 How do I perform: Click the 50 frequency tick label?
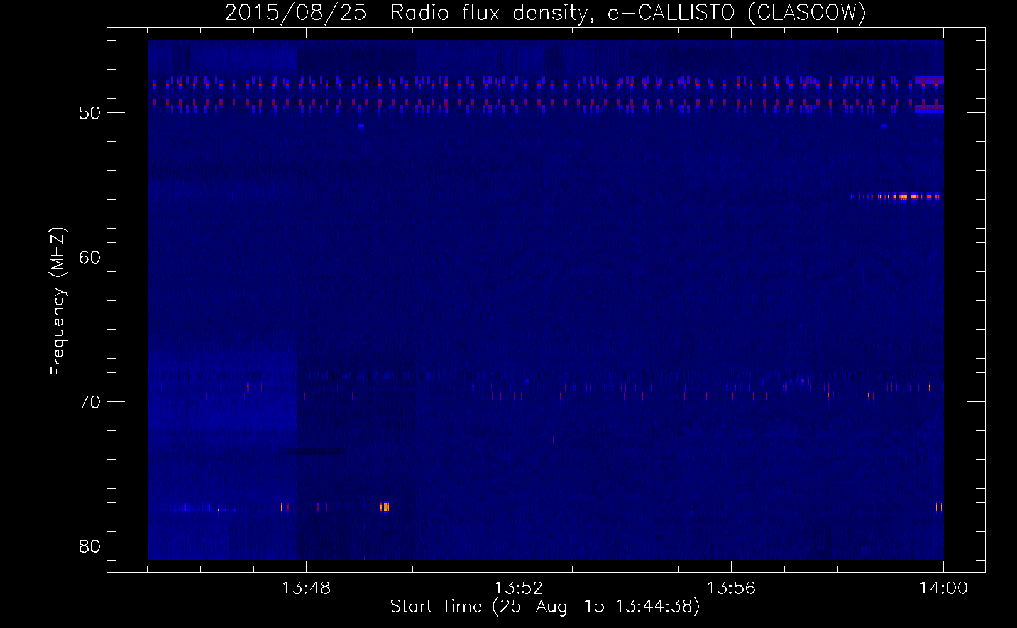click(x=90, y=113)
